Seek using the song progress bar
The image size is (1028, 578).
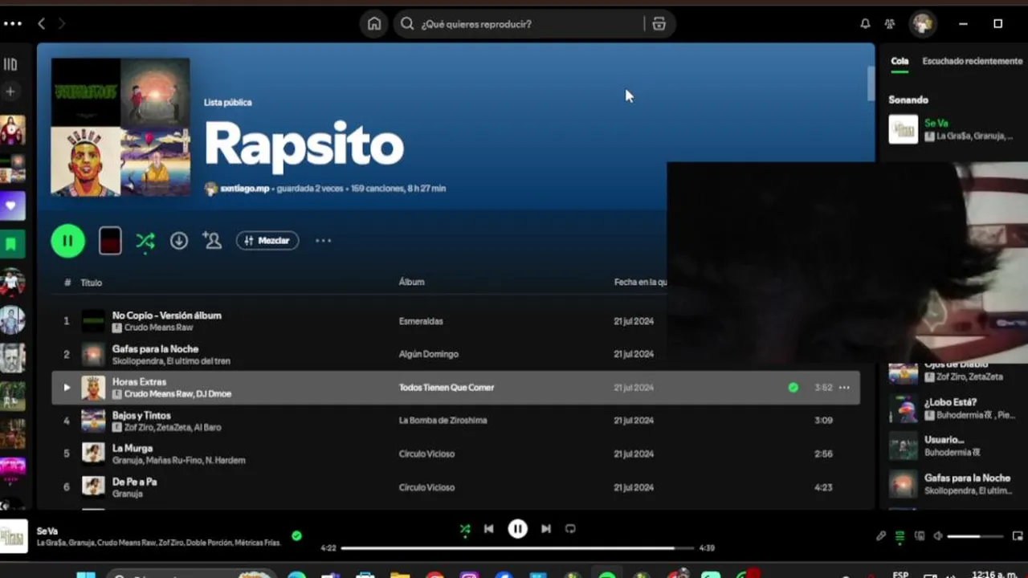[x=517, y=548]
